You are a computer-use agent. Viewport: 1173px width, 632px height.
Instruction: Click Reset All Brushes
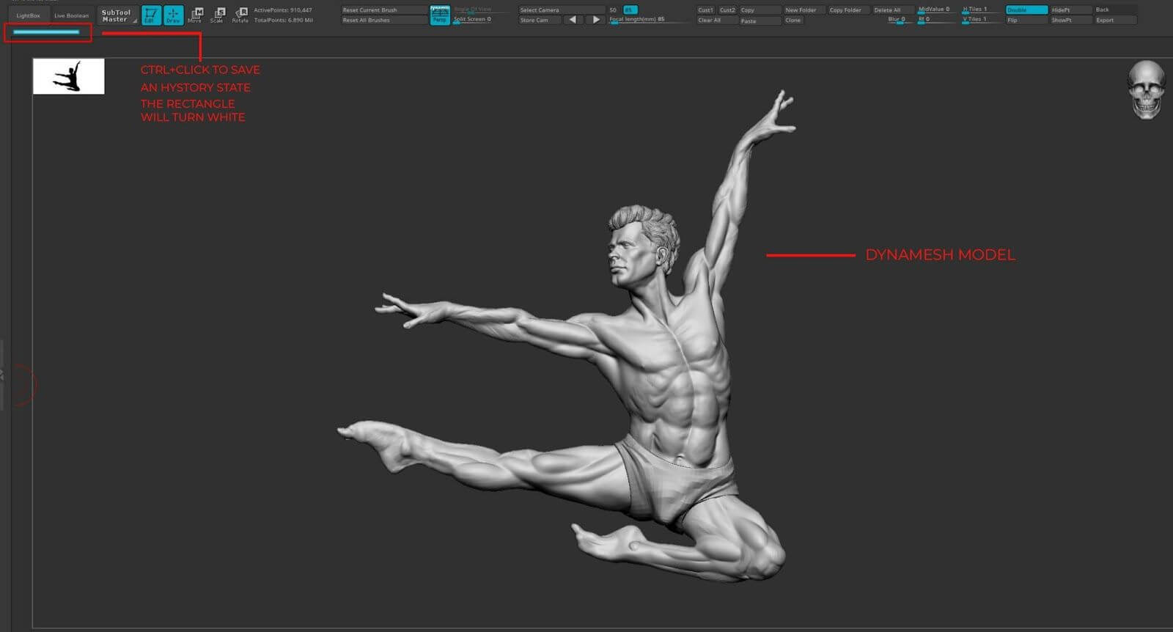(384, 20)
